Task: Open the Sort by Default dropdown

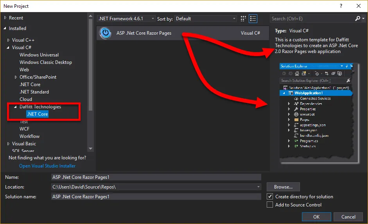Action: coord(205,19)
